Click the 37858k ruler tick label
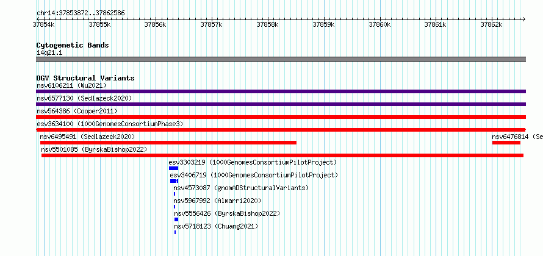543x256 pixels. pos(268,24)
